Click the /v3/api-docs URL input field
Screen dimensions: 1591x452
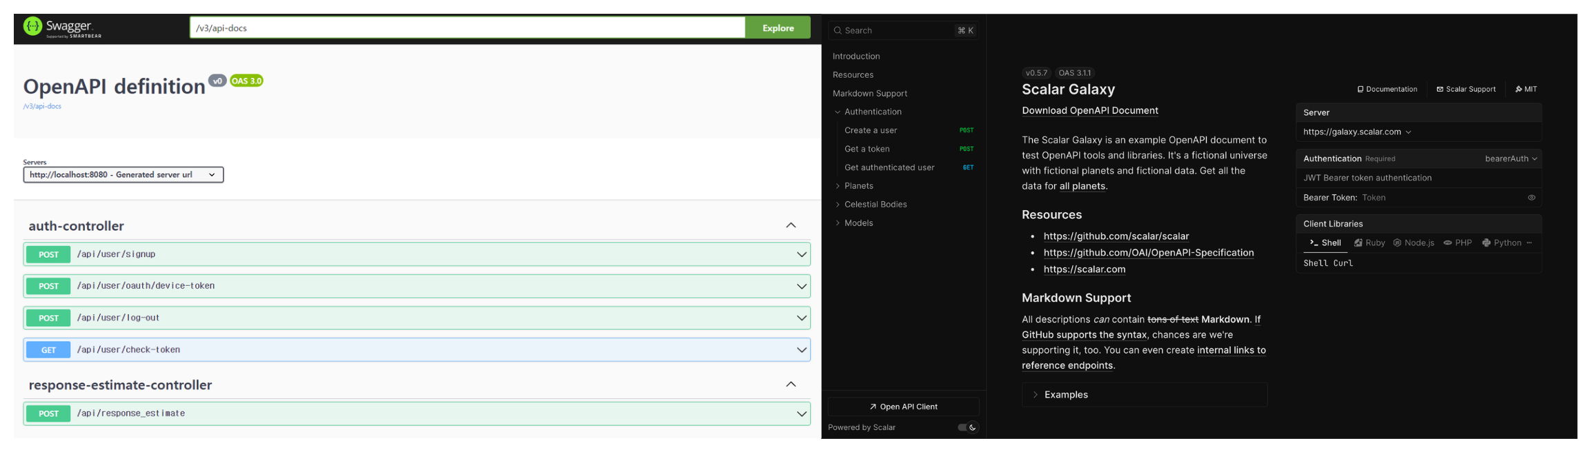pos(467,28)
